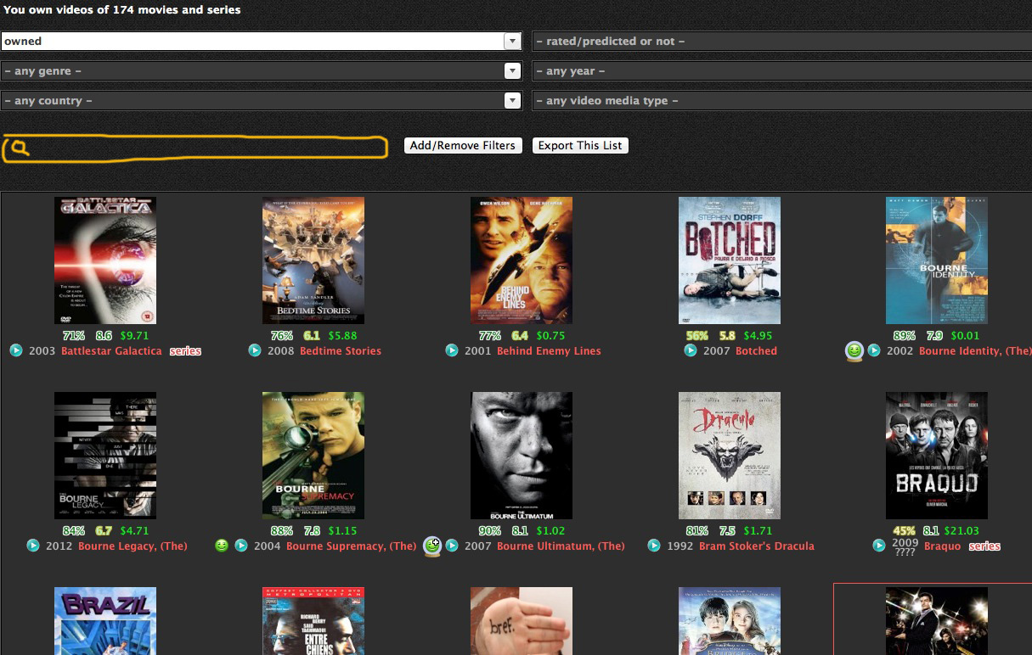This screenshot has height=655, width=1032.
Task: Click Battlestar Galactica poster thumbnail
Action: pyautogui.click(x=105, y=260)
